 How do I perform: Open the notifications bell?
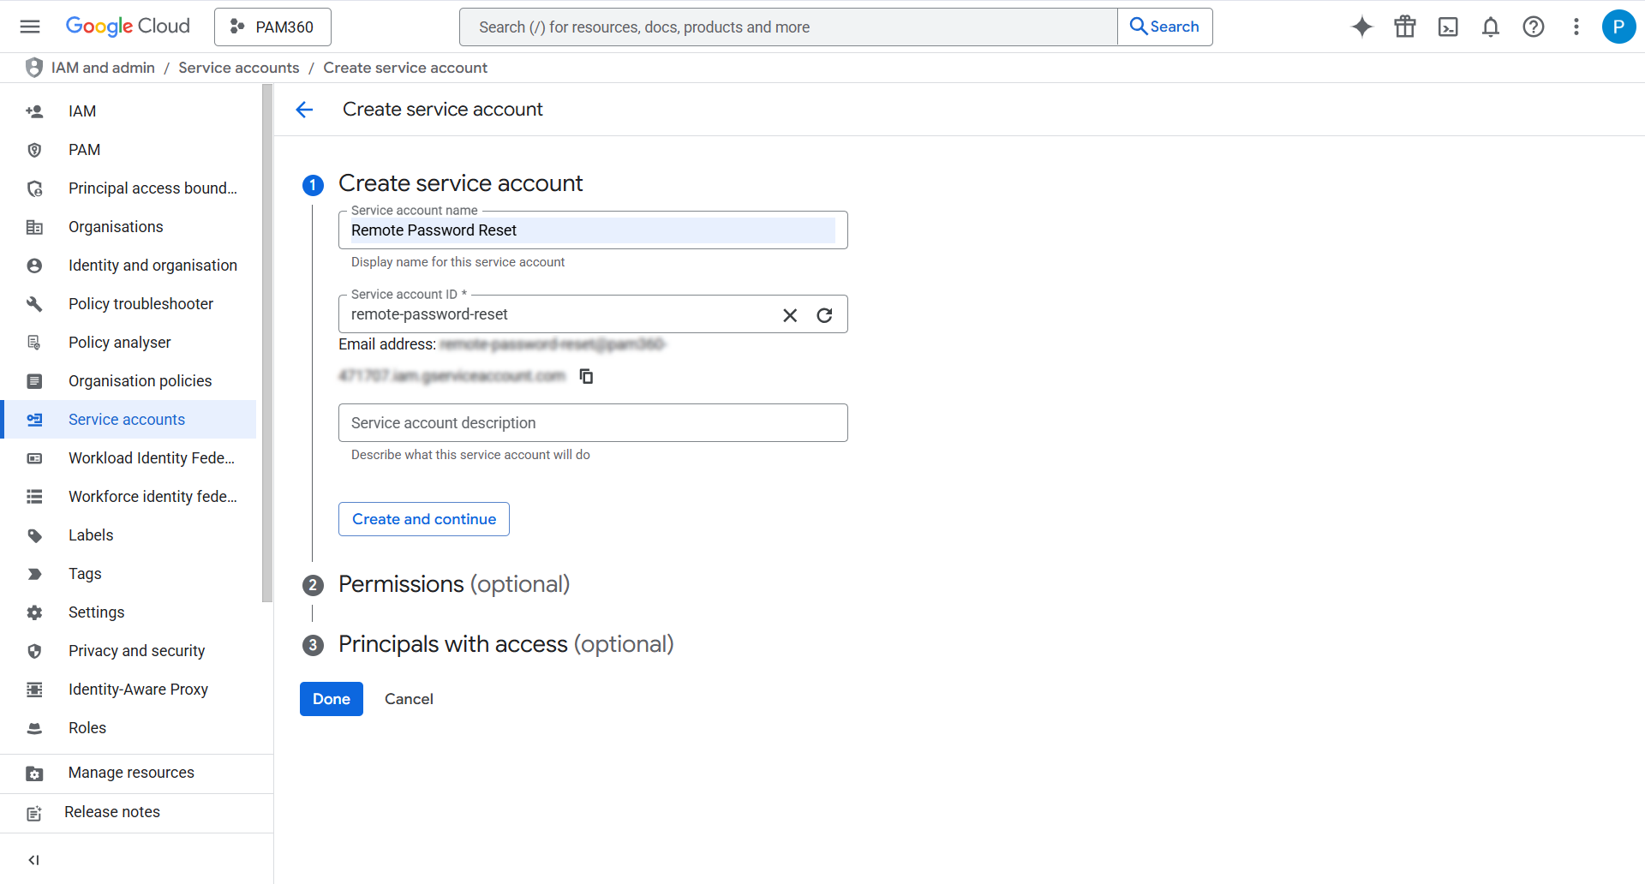pos(1491,27)
